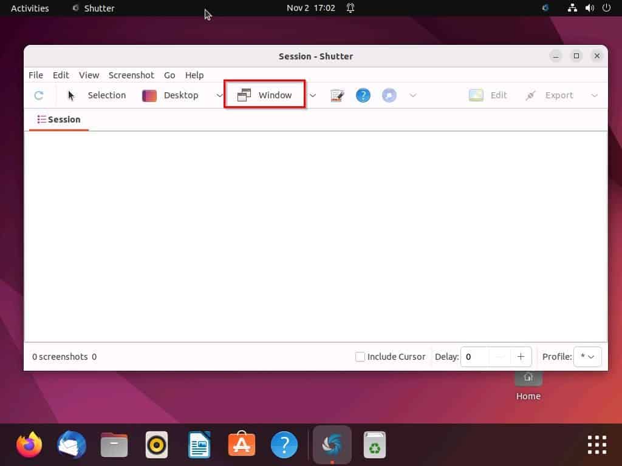Image resolution: width=622 pixels, height=466 pixels.
Task: Capture the full Desktop
Action: tap(171, 95)
